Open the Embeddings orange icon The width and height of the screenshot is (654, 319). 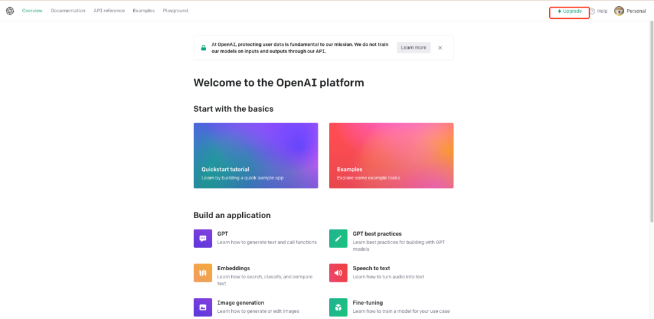tap(203, 273)
